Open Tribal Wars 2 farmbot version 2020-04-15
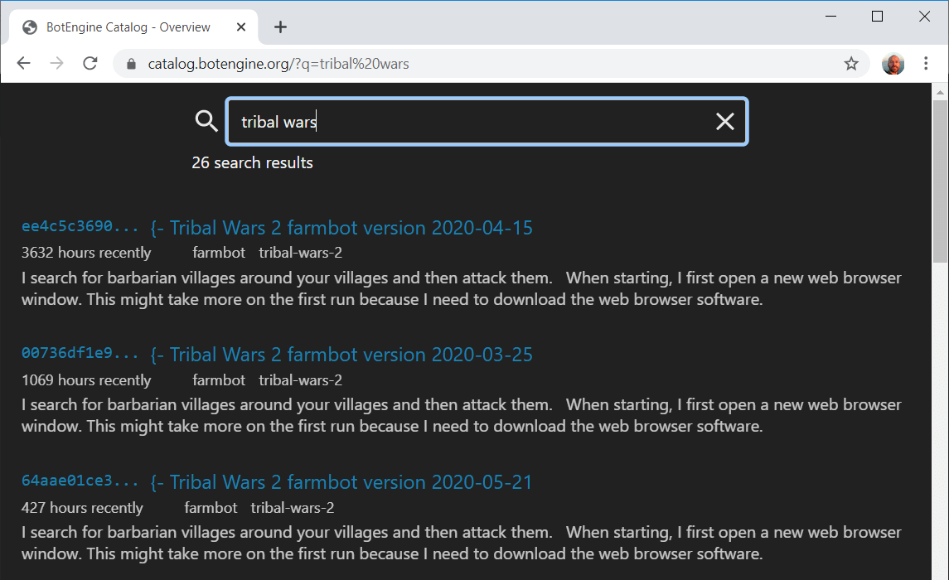This screenshot has width=949, height=580. [x=341, y=228]
